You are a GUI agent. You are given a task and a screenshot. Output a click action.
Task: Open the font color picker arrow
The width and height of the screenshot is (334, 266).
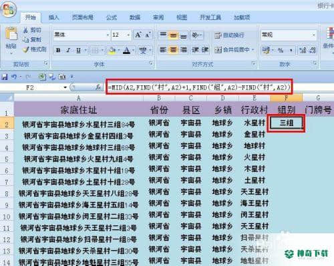(x=133, y=51)
